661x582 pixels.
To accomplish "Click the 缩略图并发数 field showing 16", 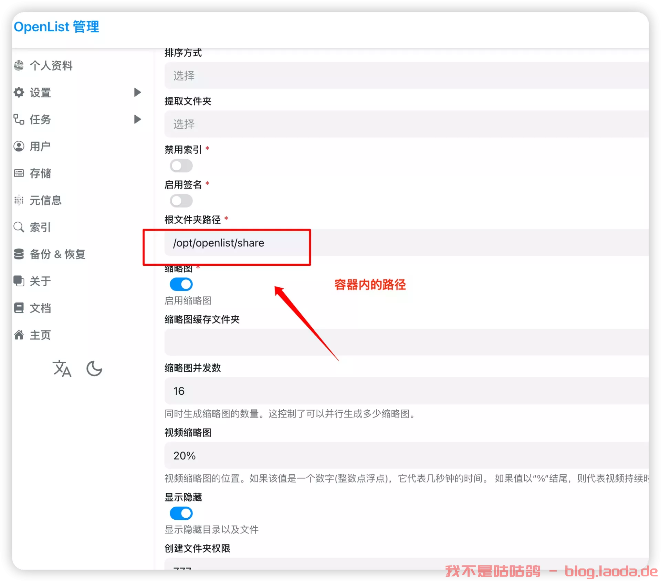I will 407,391.
